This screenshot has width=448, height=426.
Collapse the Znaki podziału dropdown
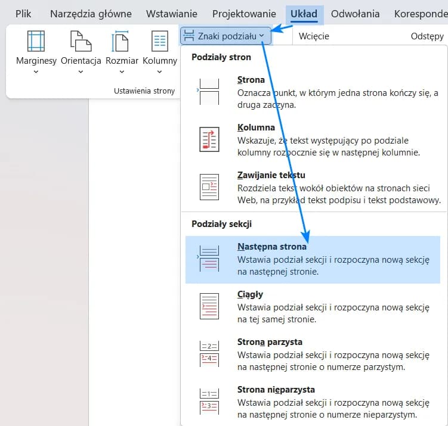click(225, 36)
